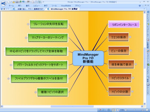Screen dimensions: 150x112
Task: Open the Redo history dropdown arrow
Action: [30, 2]
